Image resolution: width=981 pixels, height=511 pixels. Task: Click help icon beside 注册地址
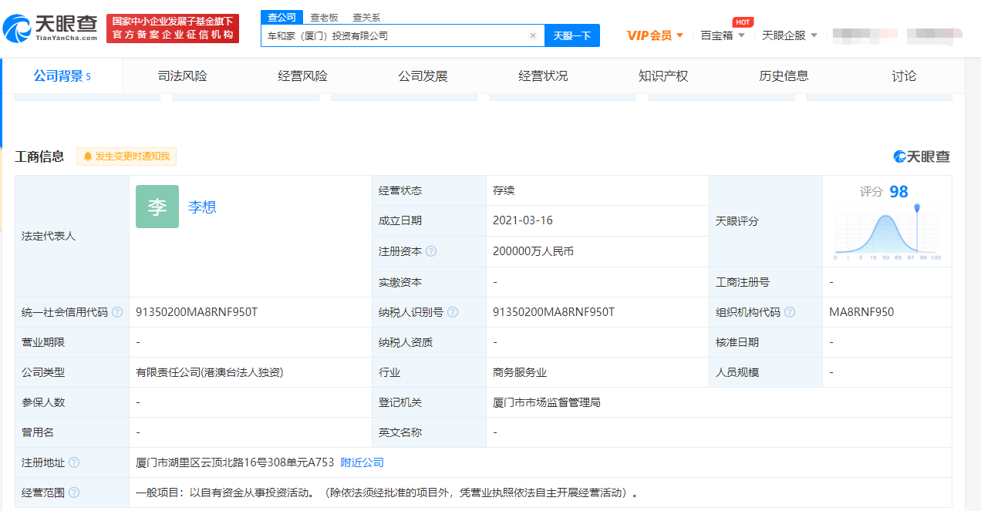tap(74, 462)
